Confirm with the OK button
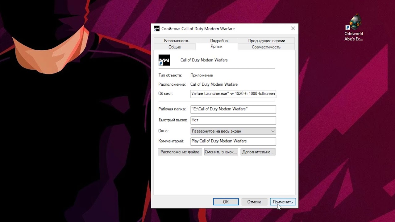 point(226,202)
